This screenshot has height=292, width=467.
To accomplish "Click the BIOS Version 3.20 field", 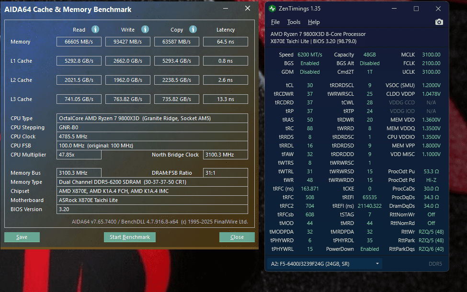I will pyautogui.click(x=152, y=209).
